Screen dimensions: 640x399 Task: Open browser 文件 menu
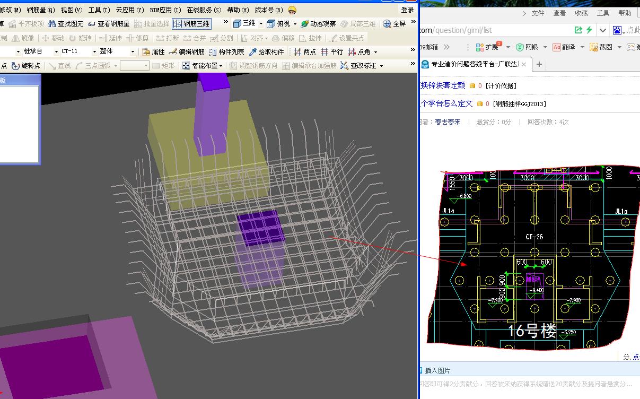[538, 13]
